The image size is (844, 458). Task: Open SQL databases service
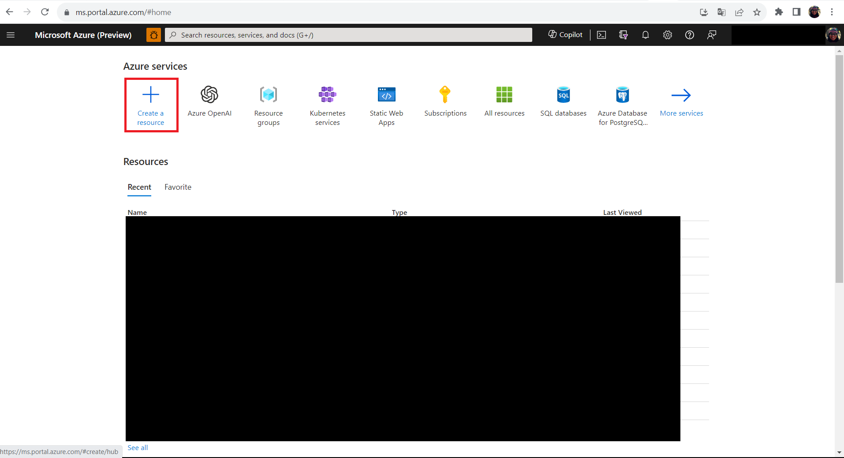click(563, 101)
